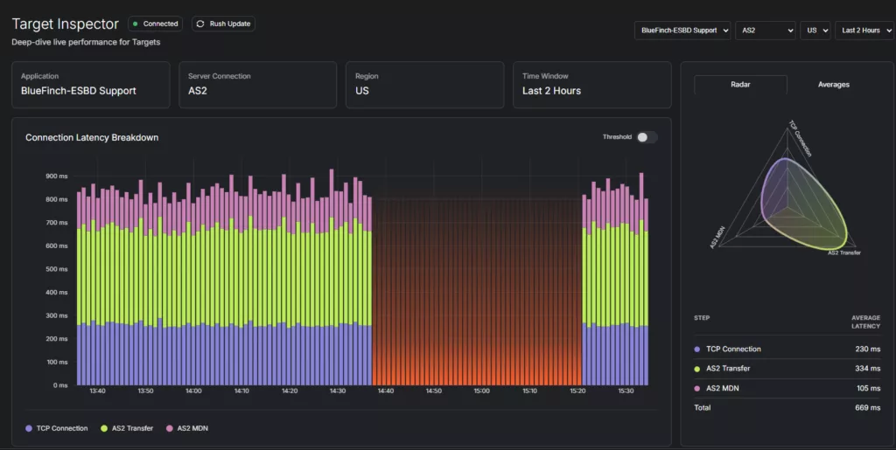Click AS2 Transfer dot in averages list
896x450 pixels.
[697, 368]
